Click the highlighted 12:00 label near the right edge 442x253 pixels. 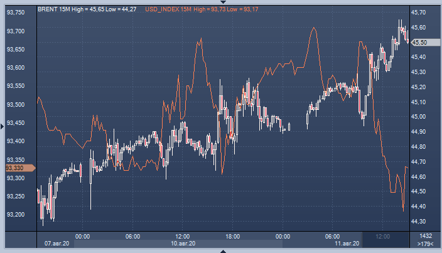[x=382, y=236]
